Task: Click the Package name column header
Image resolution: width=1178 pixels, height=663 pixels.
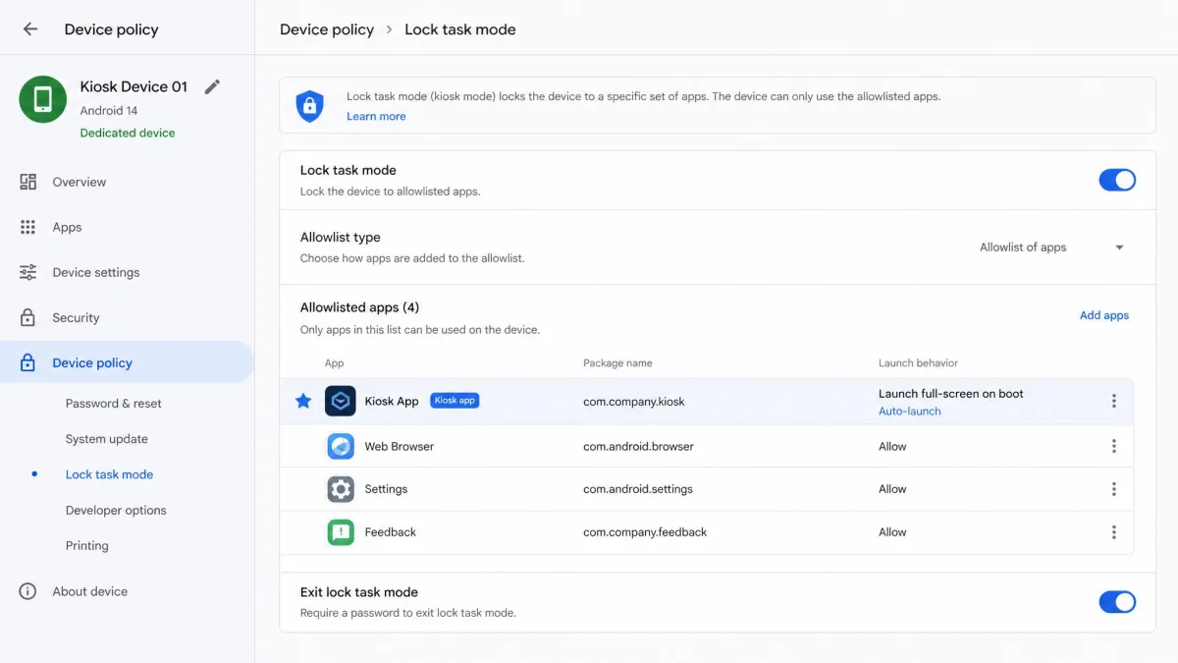Action: [x=617, y=363]
